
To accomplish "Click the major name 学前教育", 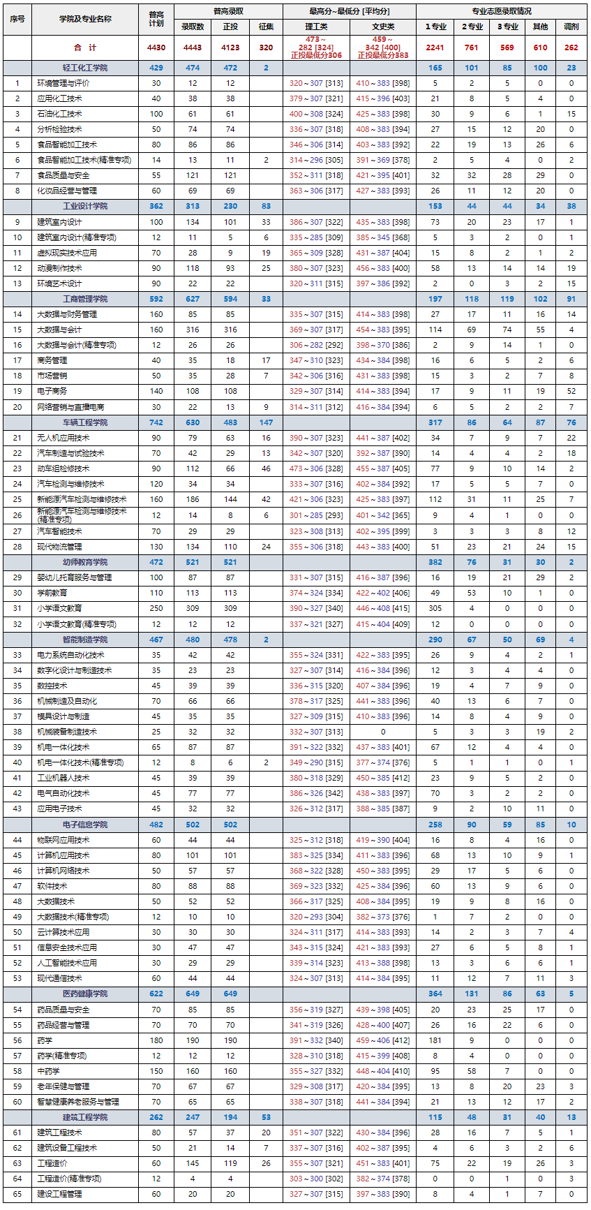I will pyautogui.click(x=52, y=593).
